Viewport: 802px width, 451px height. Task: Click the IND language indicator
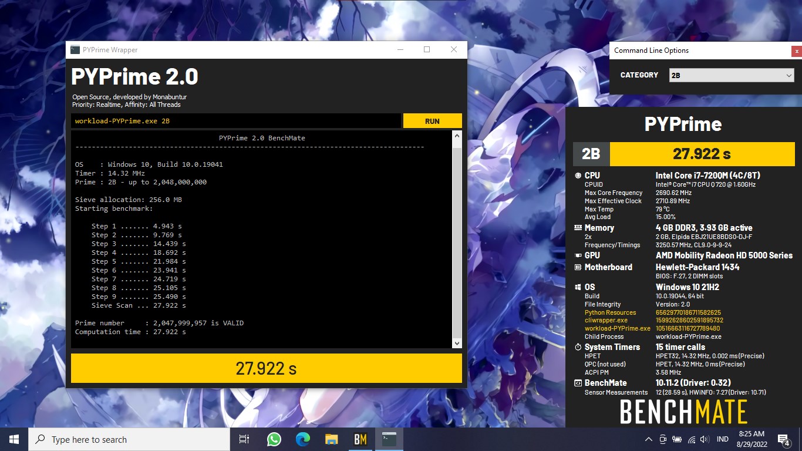723,439
